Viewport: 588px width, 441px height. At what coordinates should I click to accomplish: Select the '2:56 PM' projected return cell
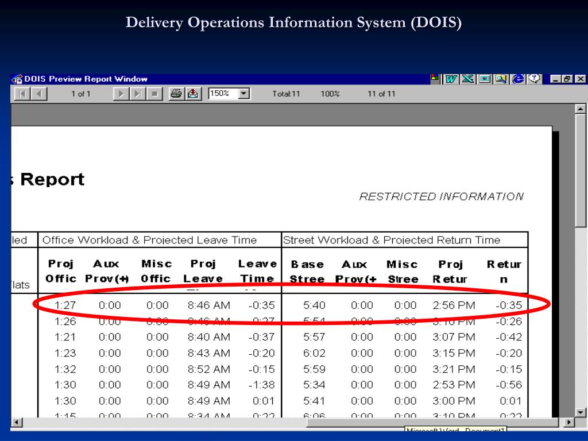454,305
